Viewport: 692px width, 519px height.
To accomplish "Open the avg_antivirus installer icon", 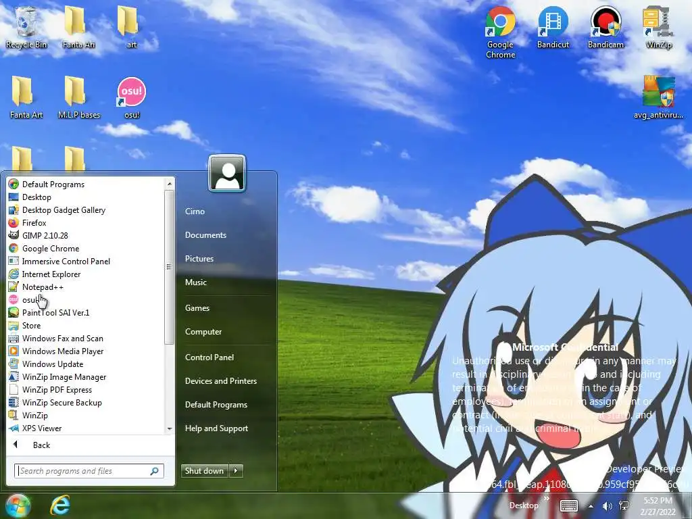I will click(658, 97).
